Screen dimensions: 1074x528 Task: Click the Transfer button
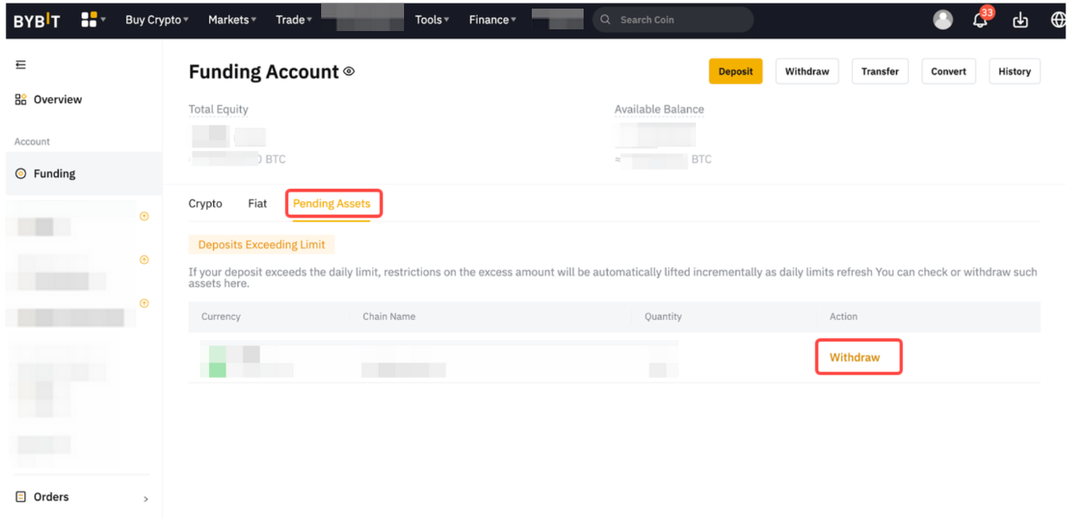880,72
